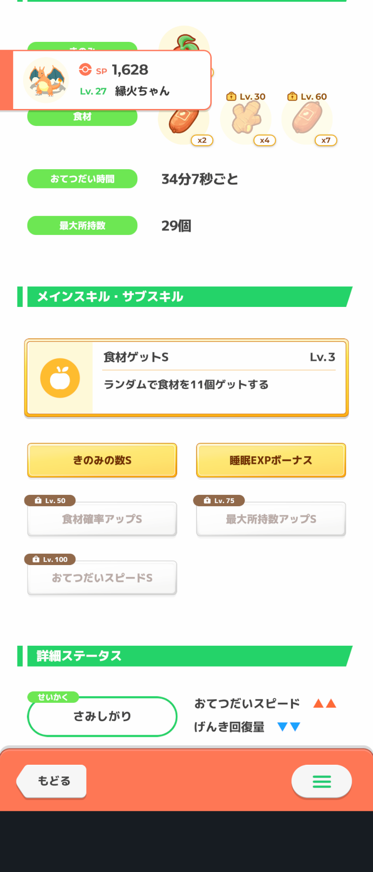
Task: Tap the orange apple main skill icon
Action: coord(60,378)
